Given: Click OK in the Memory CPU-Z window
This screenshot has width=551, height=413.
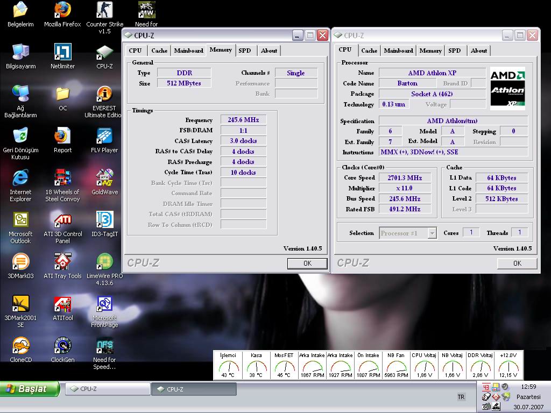Looking at the screenshot, I should click(307, 264).
